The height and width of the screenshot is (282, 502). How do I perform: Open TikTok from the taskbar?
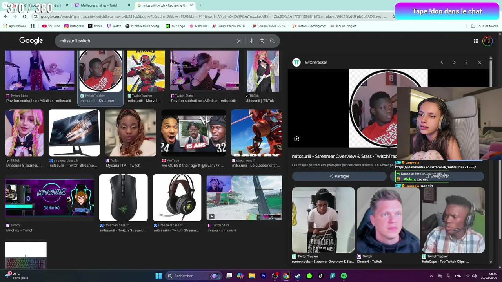tap(321, 276)
